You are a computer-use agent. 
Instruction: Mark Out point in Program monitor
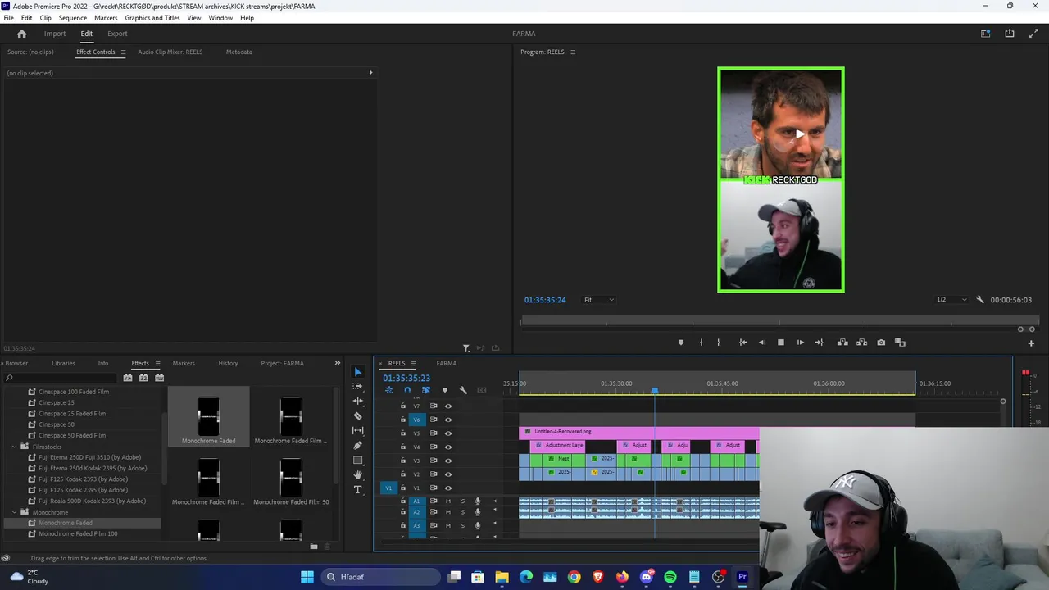719,343
